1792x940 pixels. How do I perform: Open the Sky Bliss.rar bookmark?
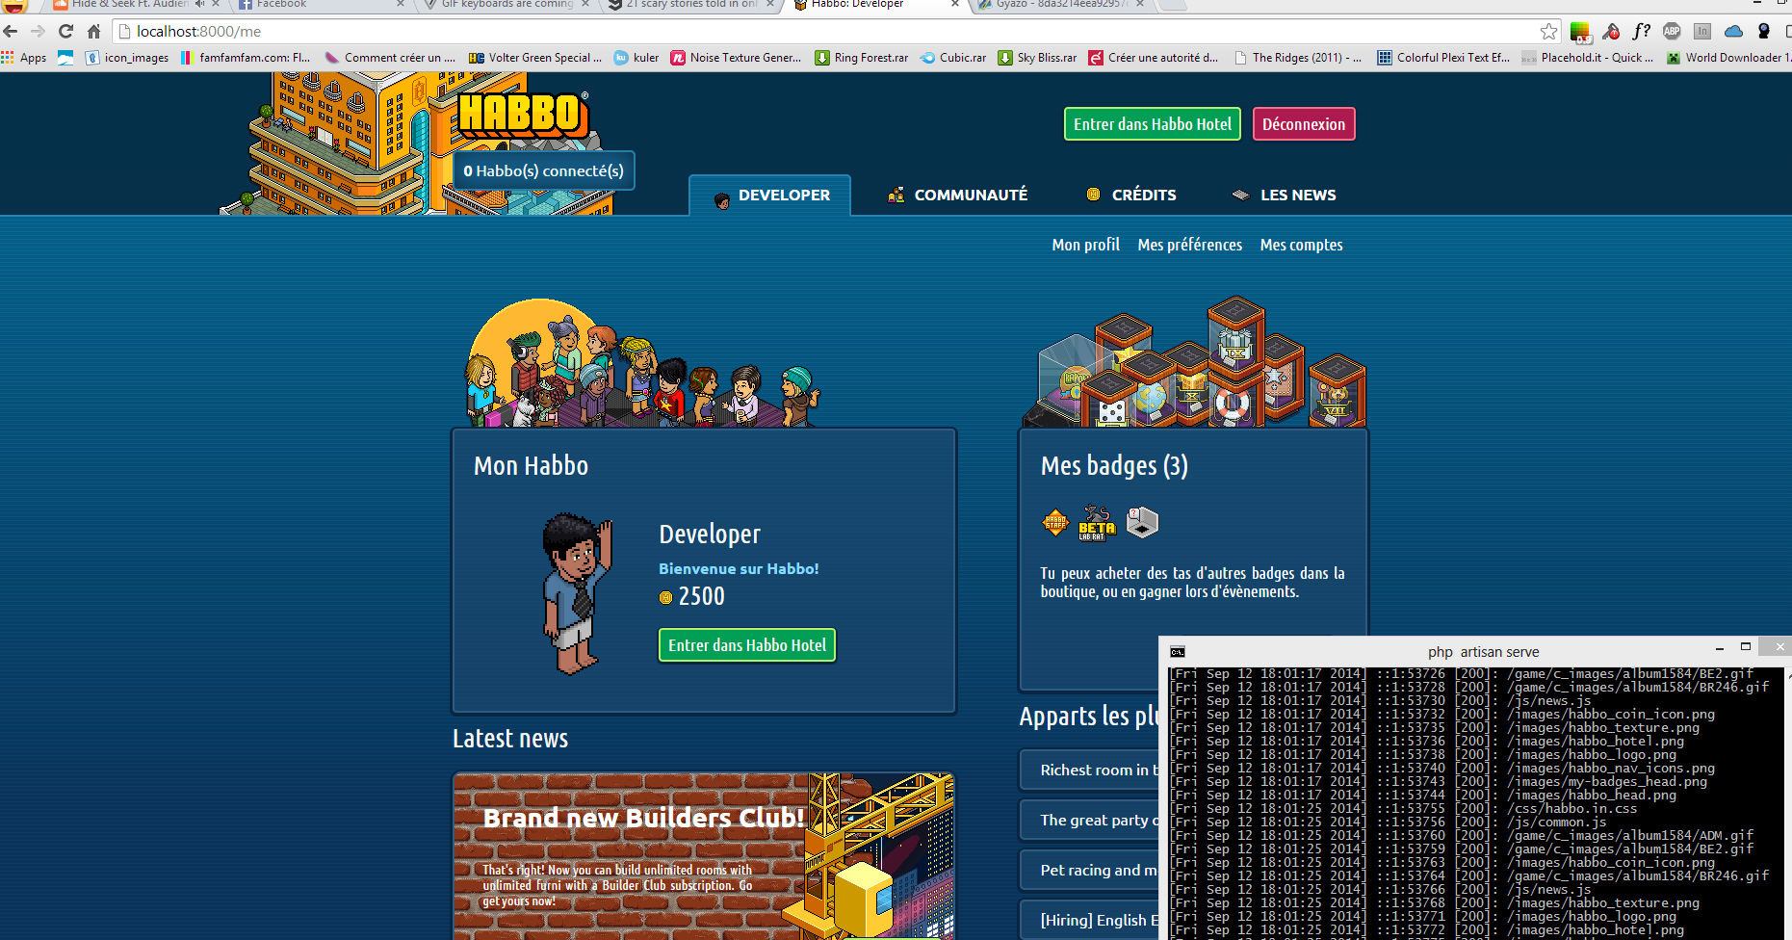[x=1037, y=58]
